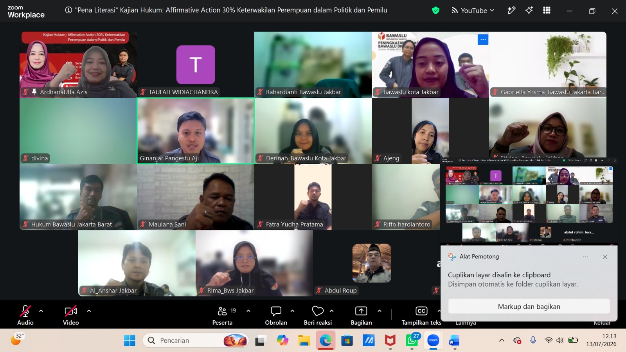This screenshot has width=626, height=352.
Task: Expand audio options arrow next to Audio
Action: tap(41, 311)
